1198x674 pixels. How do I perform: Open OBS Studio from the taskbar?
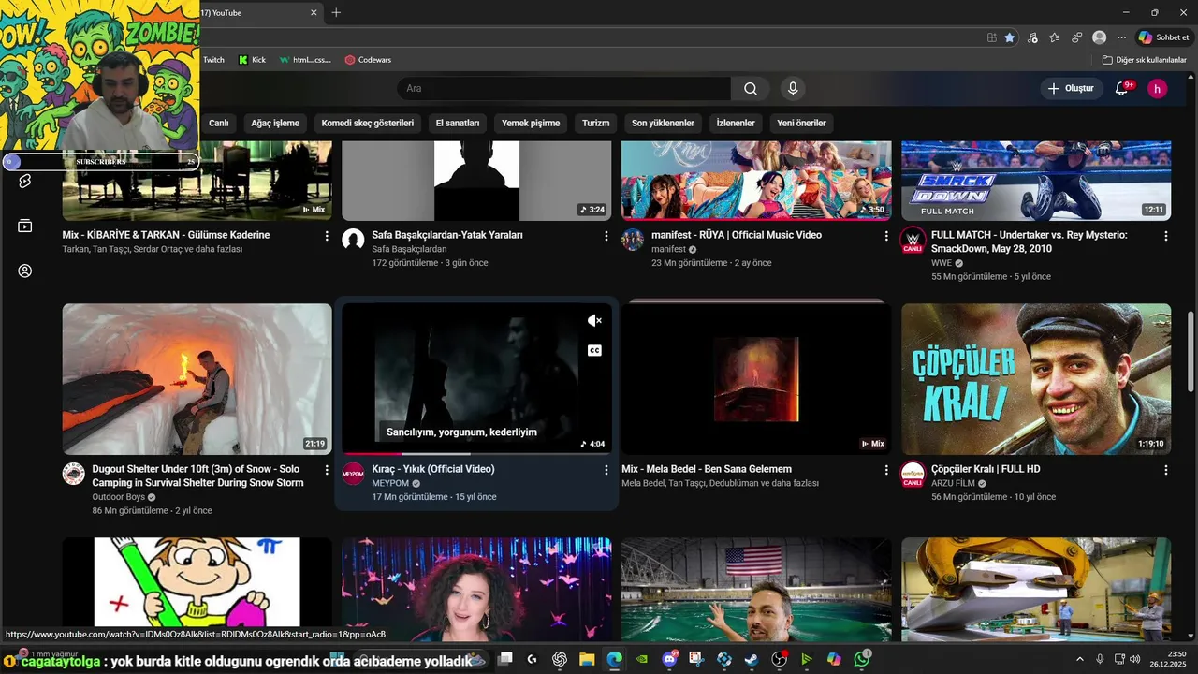click(779, 659)
